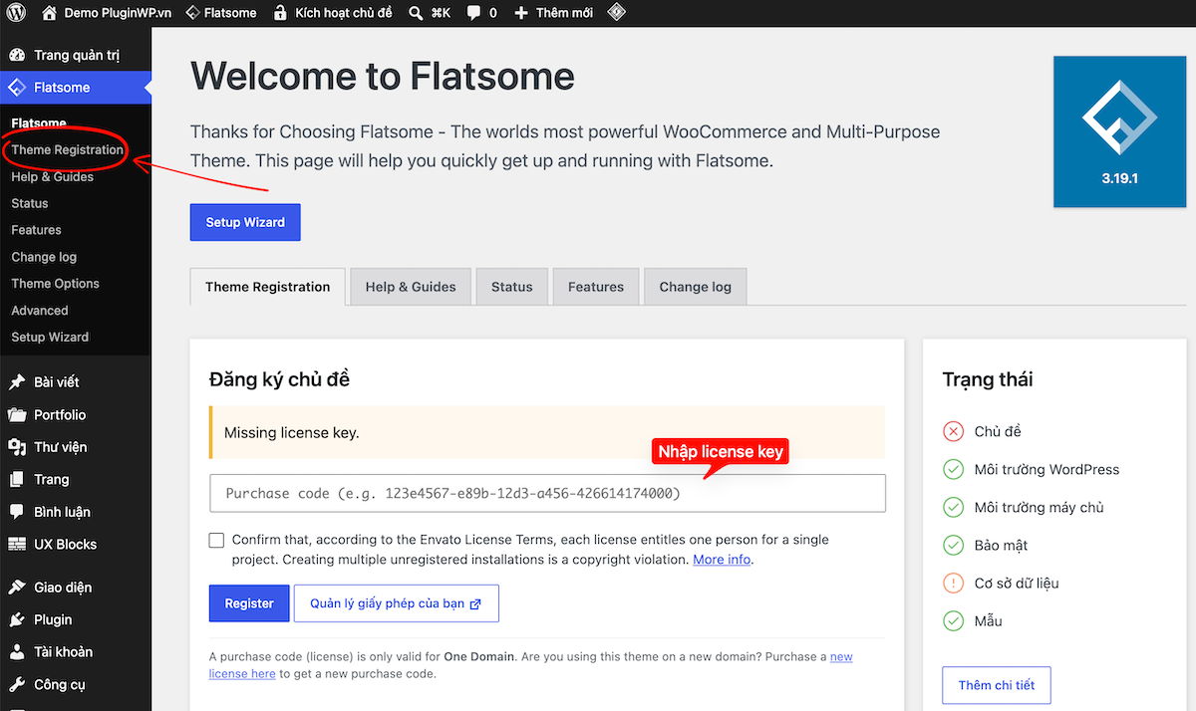Click Quản lý giấy phép của bạn button

[396, 603]
